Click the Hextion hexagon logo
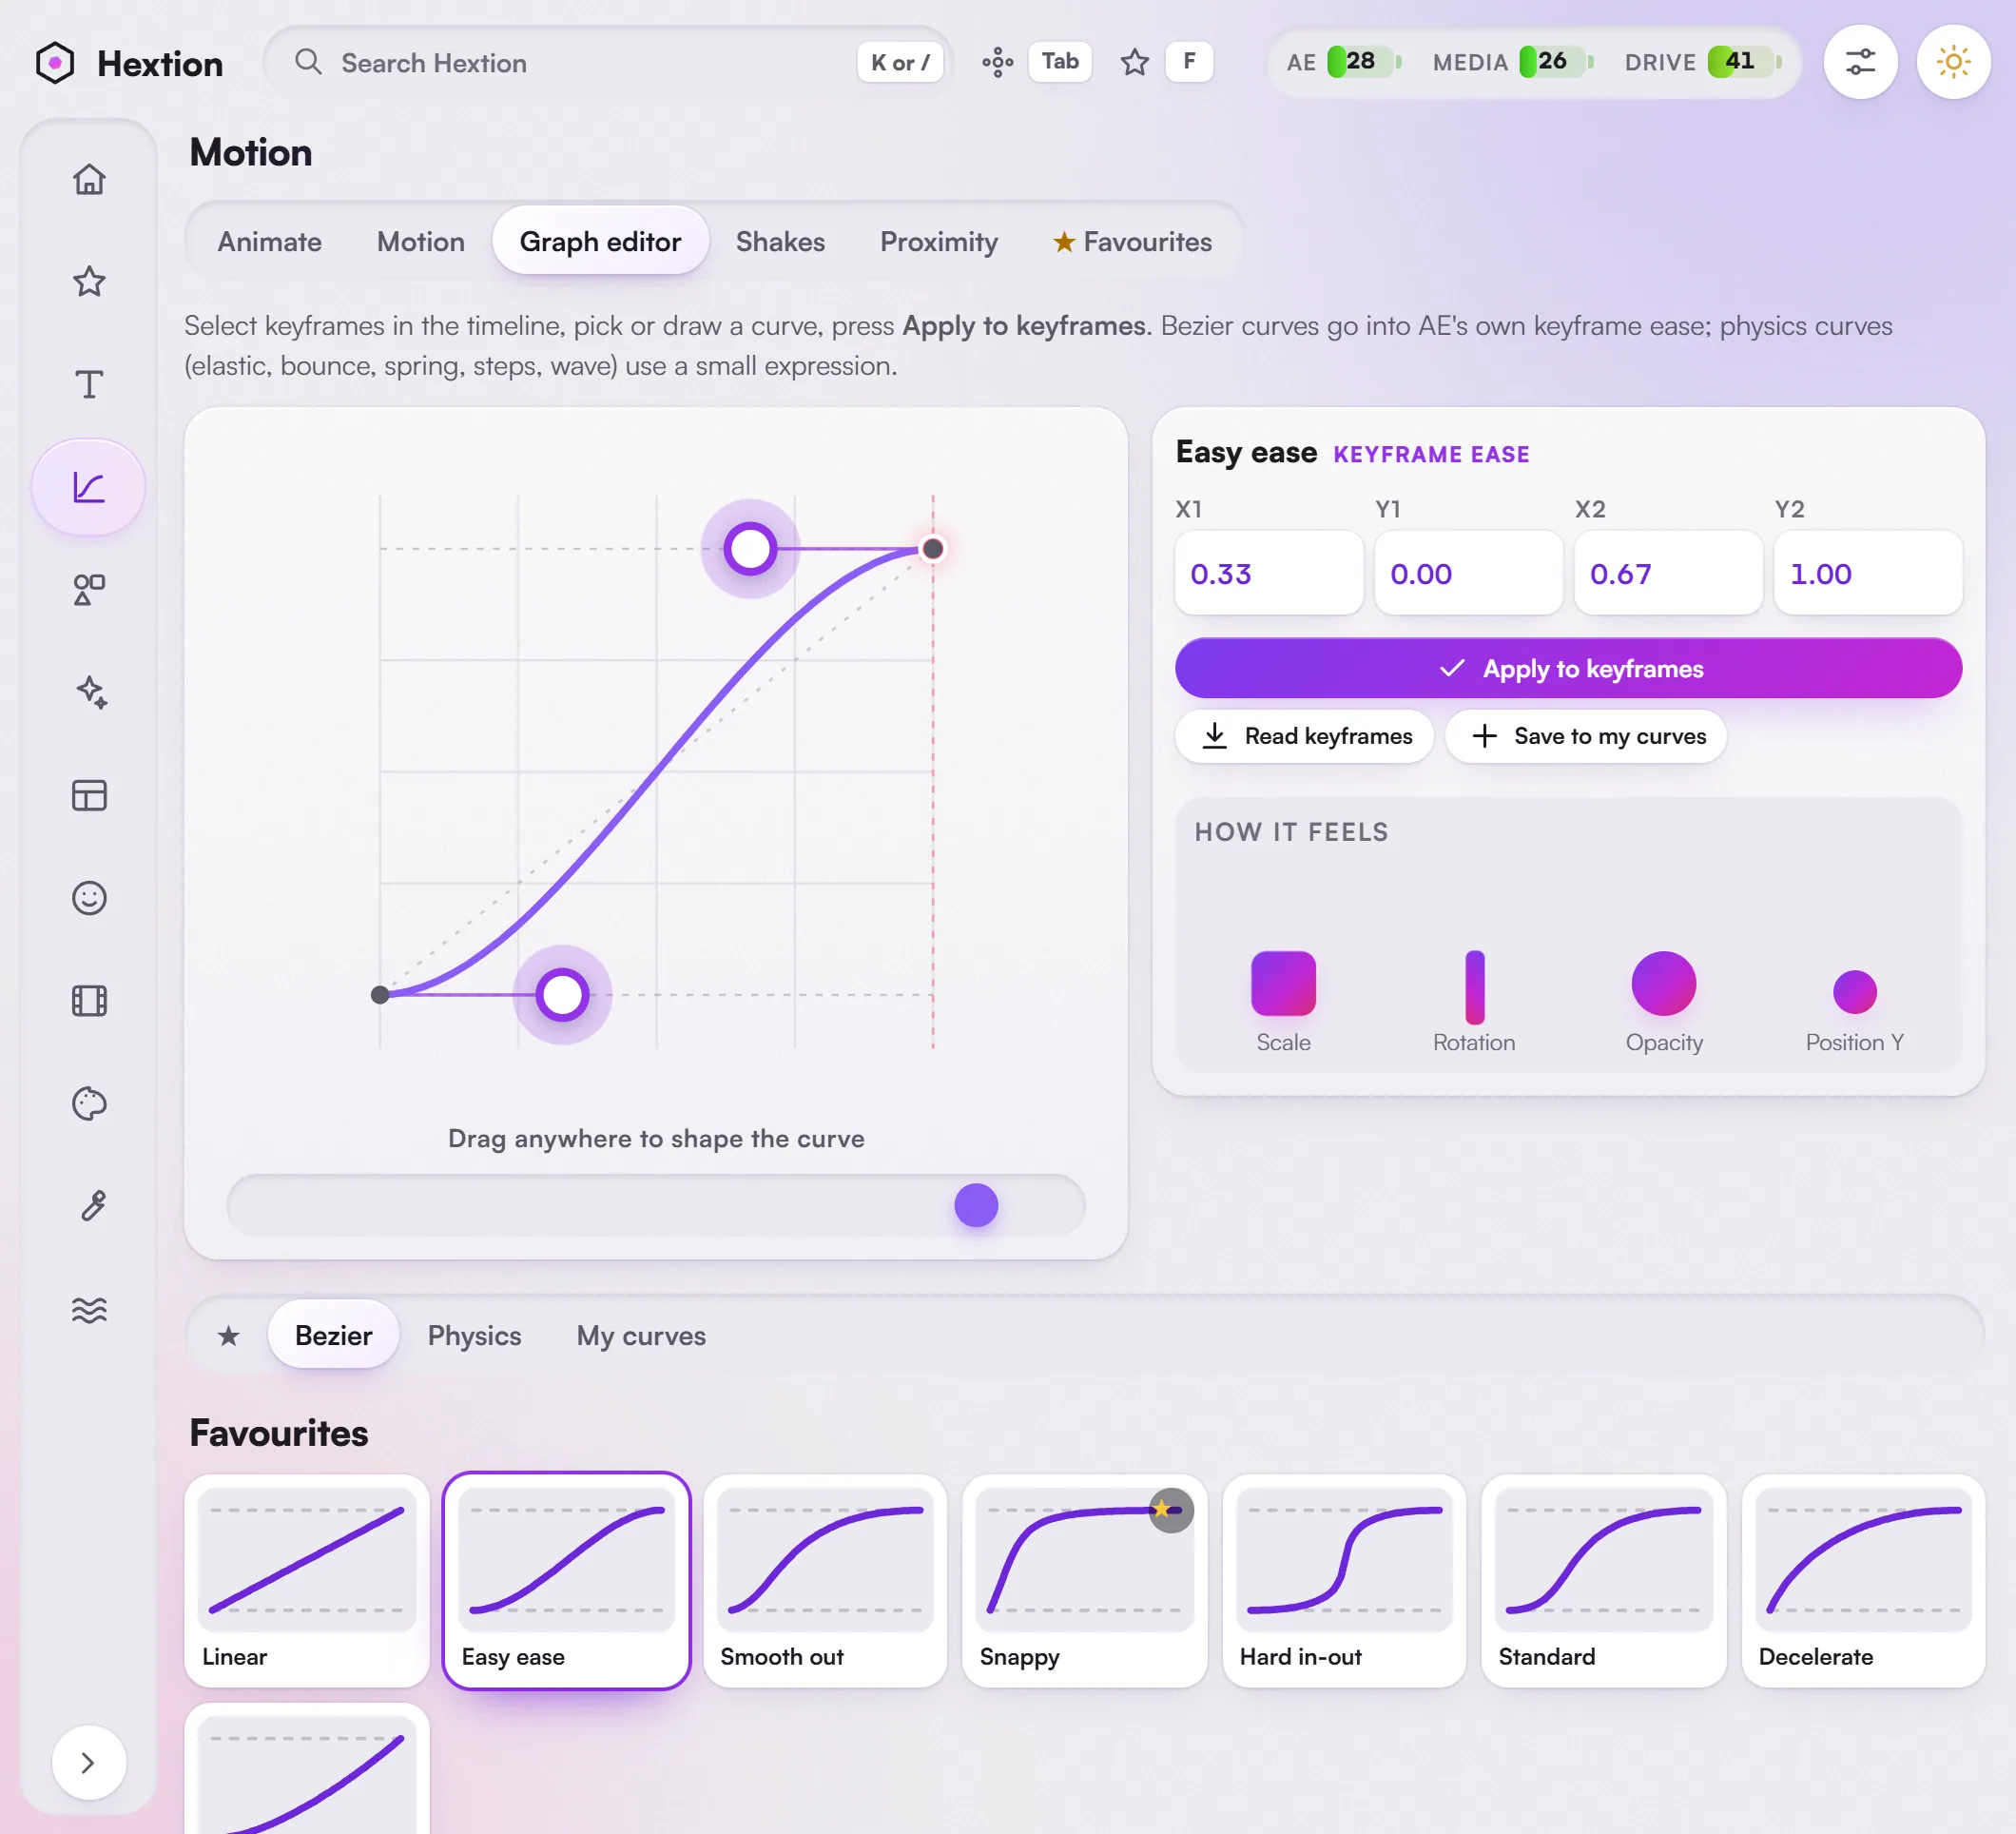 tap(55, 63)
